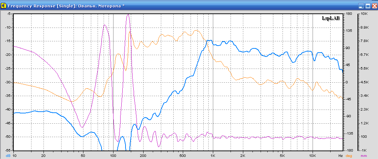378x159 pixels.
Task: Select the '3.4K' value on the mm axis
Action: pyautogui.click(x=365, y=96)
